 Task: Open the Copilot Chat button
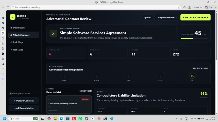tap(209, 7)
